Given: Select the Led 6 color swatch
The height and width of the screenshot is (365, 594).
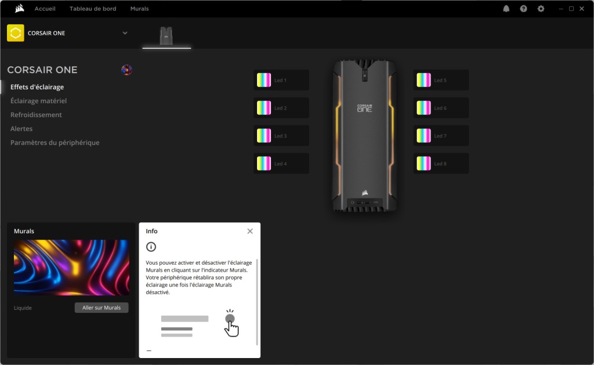Looking at the screenshot, I should coord(423,108).
